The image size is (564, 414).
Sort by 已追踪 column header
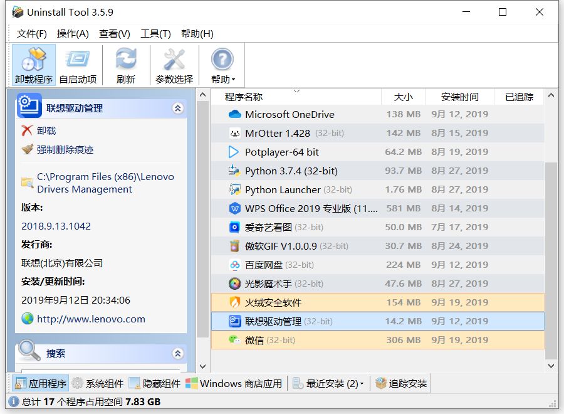tap(519, 97)
